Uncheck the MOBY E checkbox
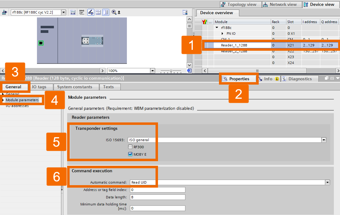Screen dimensions: 340x215 [130, 154]
